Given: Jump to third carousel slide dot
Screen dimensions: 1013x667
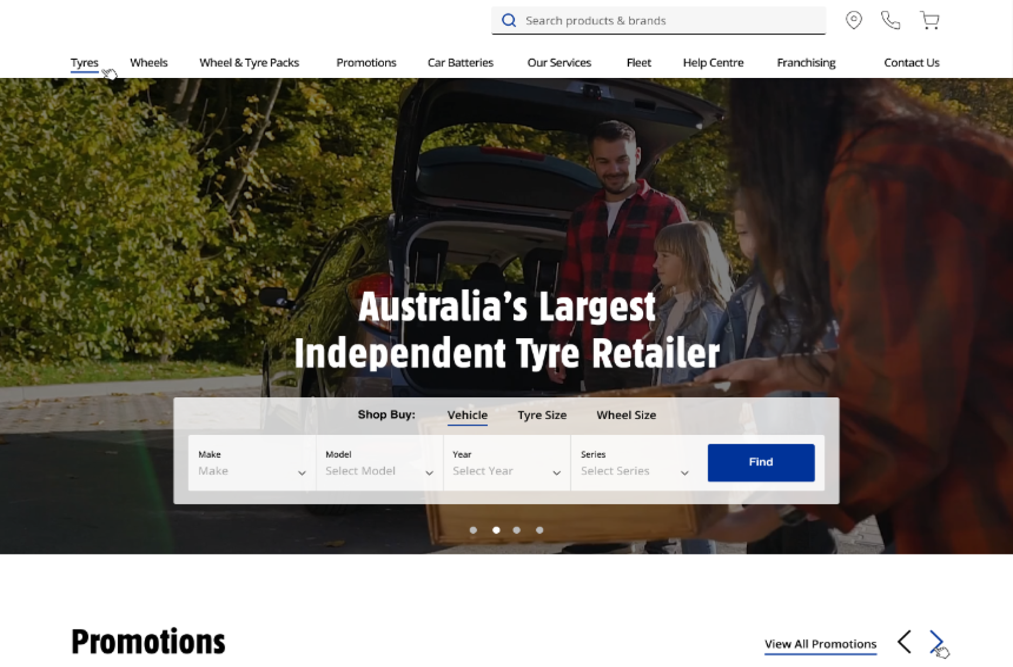Looking at the screenshot, I should pos(516,530).
